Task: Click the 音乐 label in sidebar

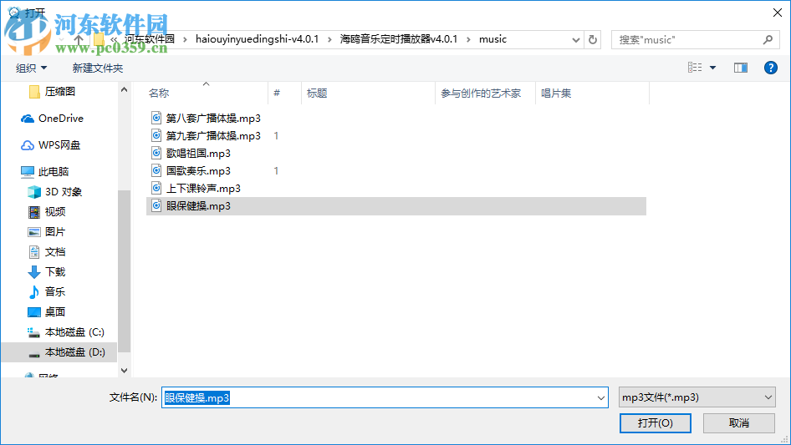Action: (55, 291)
